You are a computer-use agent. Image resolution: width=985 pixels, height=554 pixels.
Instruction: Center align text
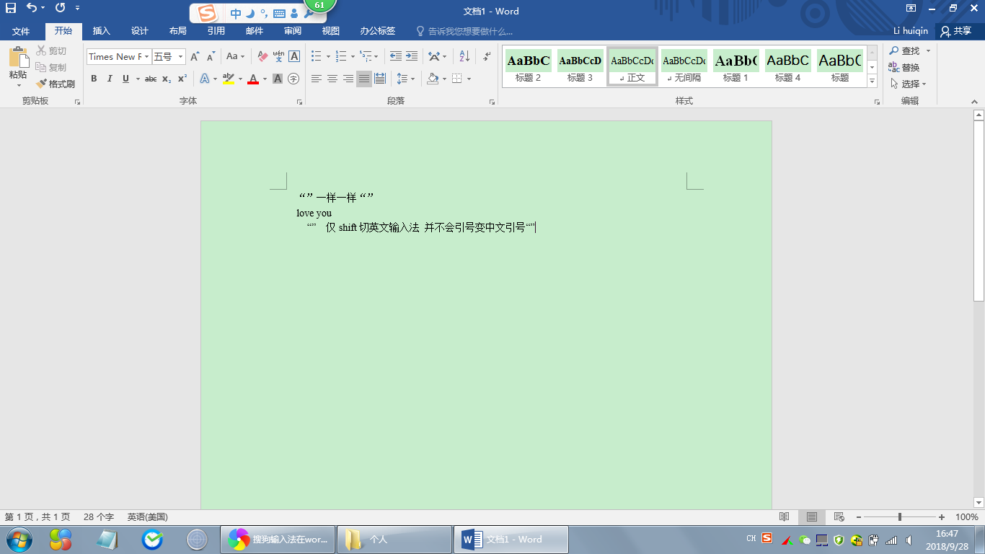pos(332,79)
